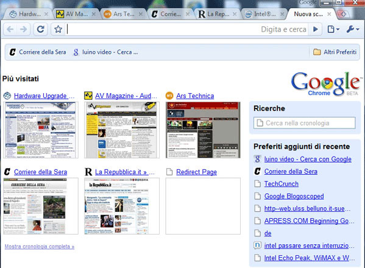Close the Intel tab
The height and width of the screenshot is (268, 365).
[282, 14]
